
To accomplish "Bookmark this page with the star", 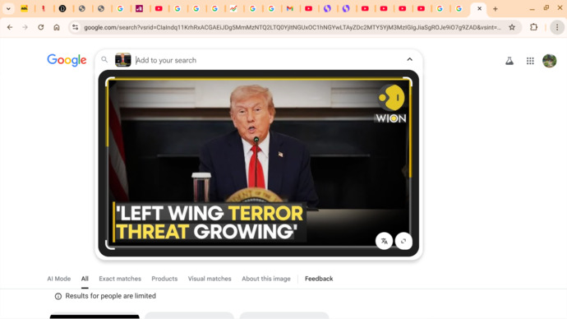I will point(512,27).
